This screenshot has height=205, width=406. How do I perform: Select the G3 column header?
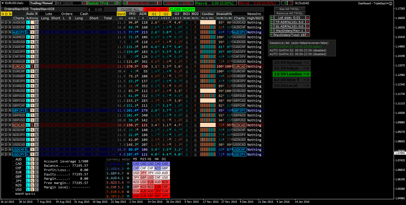(177, 14)
